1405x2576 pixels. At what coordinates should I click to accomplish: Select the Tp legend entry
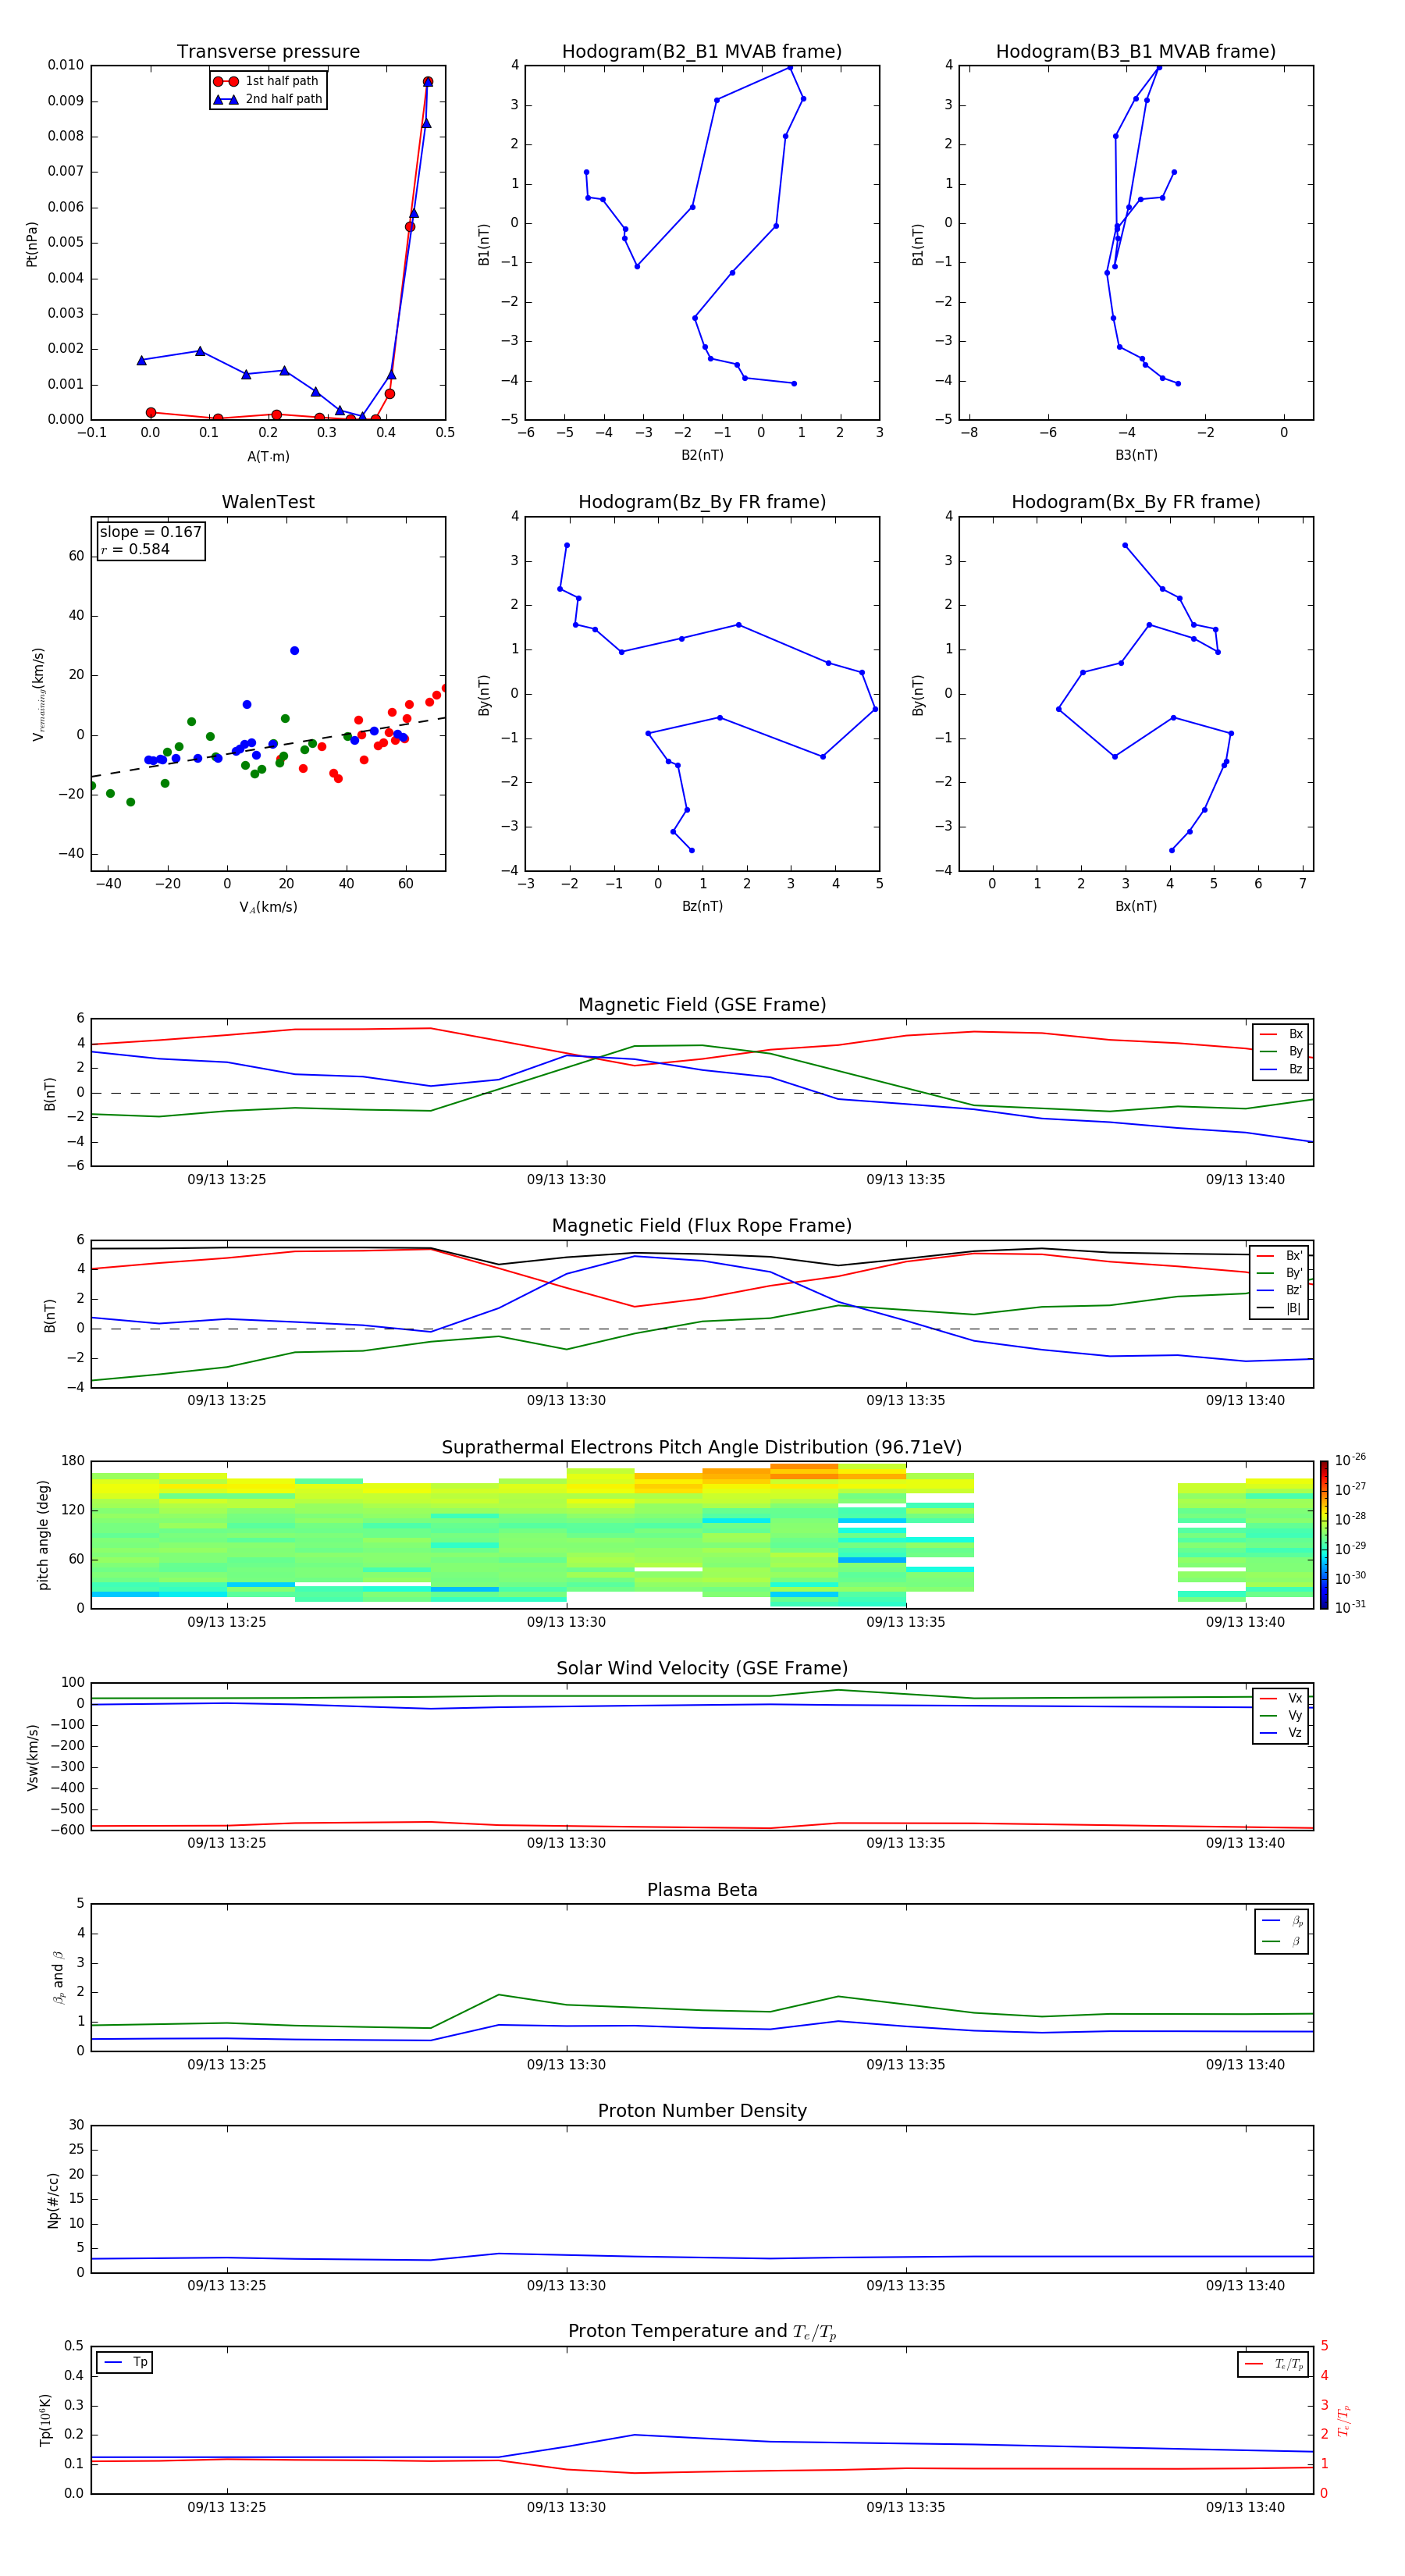pyautogui.click(x=125, y=2362)
